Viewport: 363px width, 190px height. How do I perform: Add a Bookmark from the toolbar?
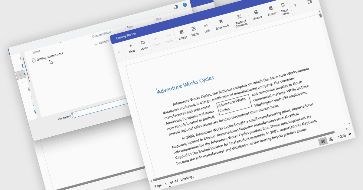222,24
